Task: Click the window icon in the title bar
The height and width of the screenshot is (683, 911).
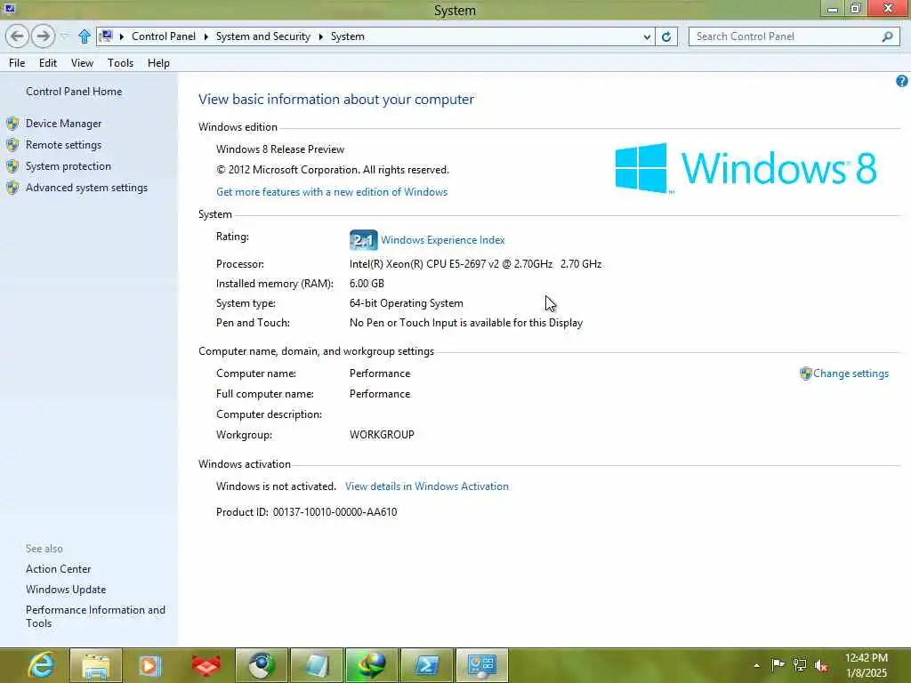Action: pyautogui.click(x=9, y=8)
